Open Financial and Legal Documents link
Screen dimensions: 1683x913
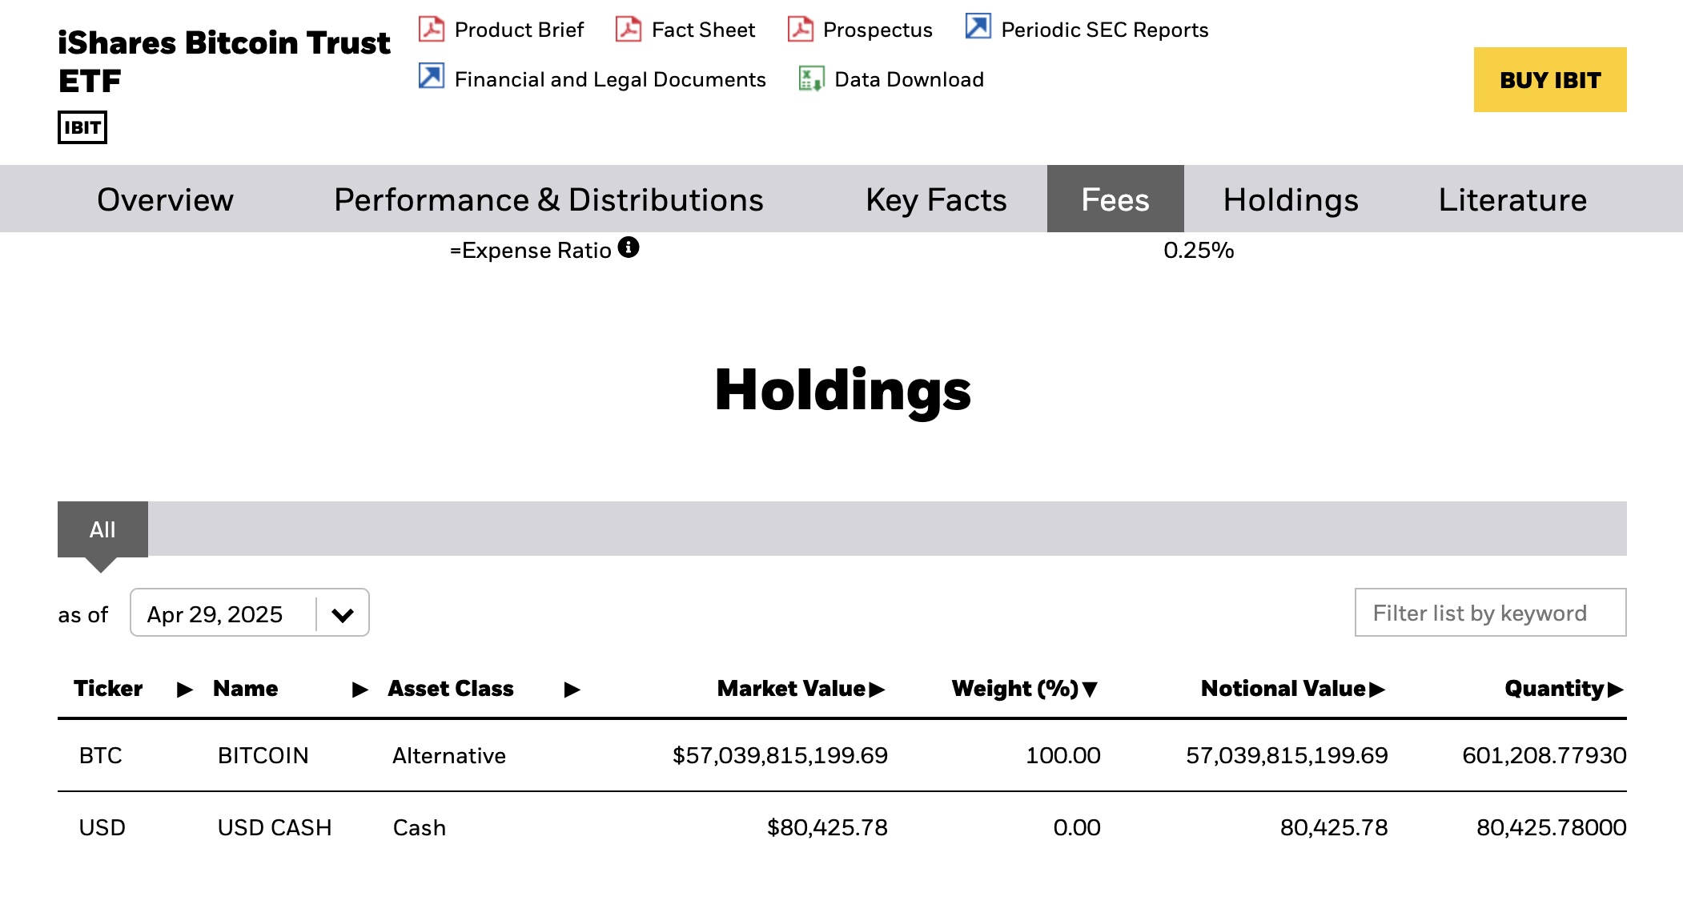click(x=610, y=79)
